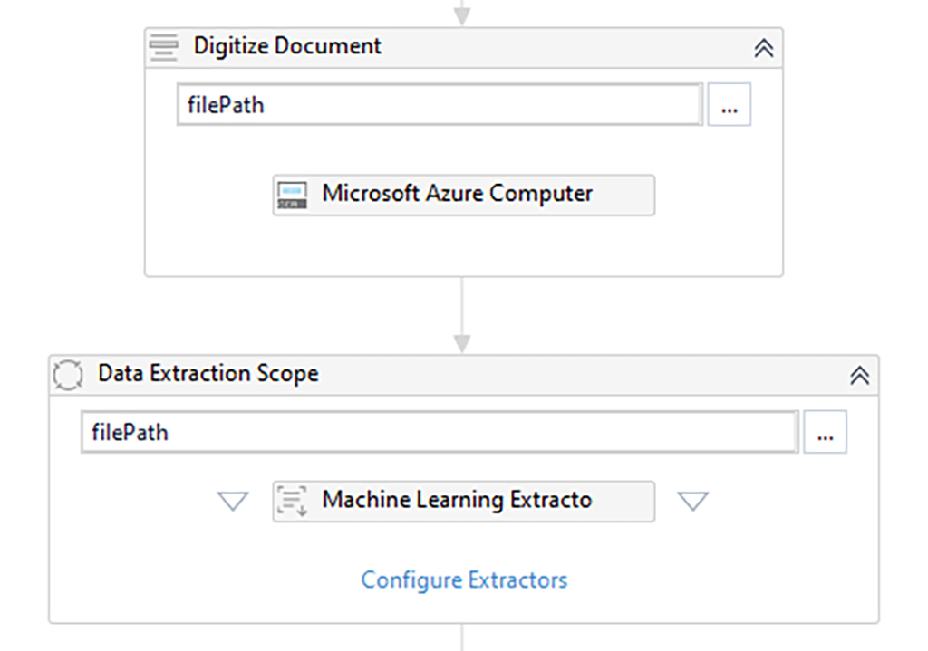Open the Configure Extractors link
The image size is (928, 651).
pos(464,579)
